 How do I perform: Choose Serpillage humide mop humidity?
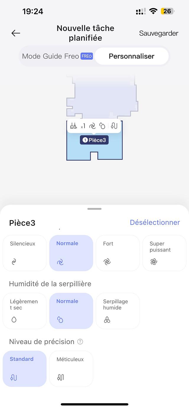point(118,311)
